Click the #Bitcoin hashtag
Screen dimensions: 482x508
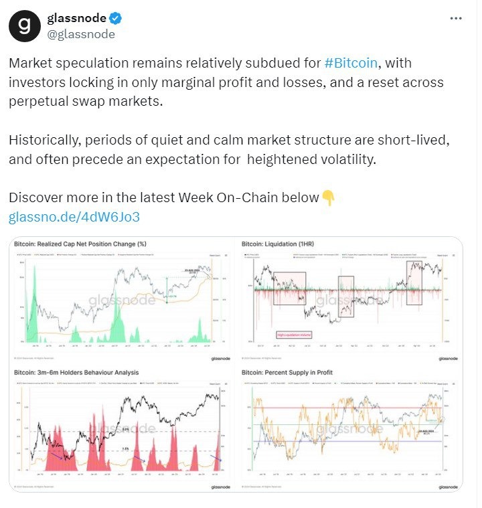(x=351, y=63)
